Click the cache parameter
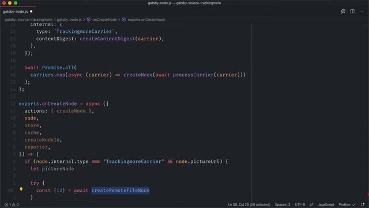Viewport: 369px width, 208px height. point(32,133)
